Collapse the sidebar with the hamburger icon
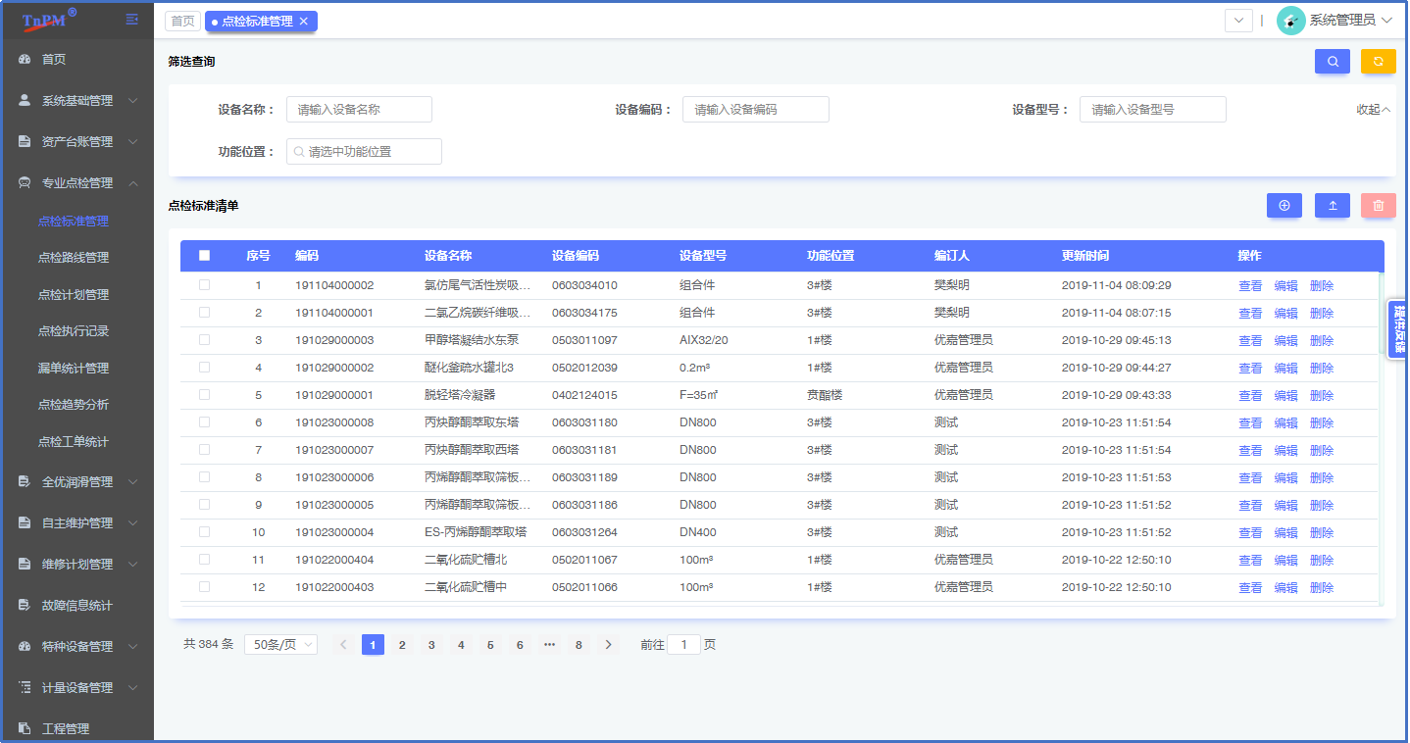 132,20
